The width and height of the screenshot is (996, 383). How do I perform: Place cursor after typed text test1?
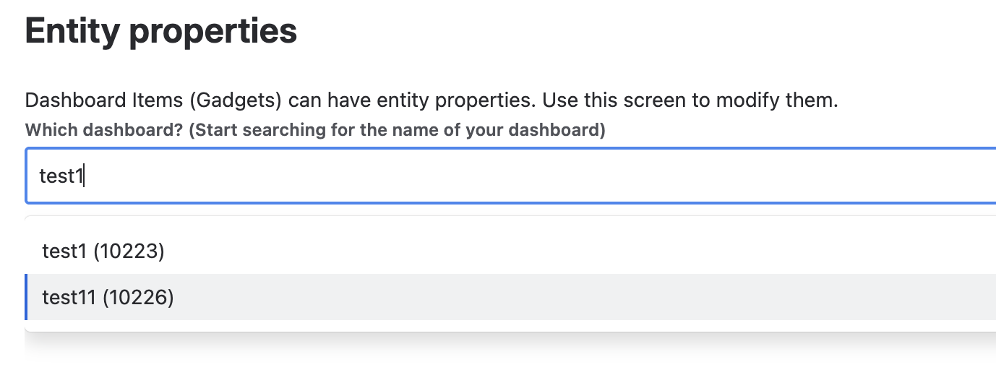coord(85,176)
